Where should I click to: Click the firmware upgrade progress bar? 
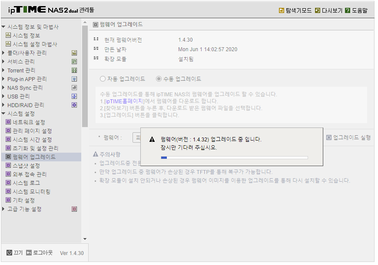click(x=234, y=157)
